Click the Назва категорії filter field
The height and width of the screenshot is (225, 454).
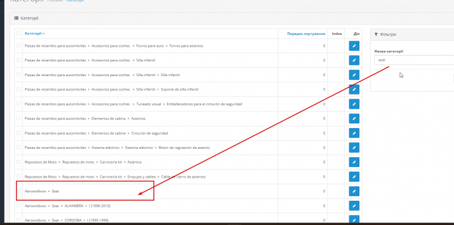[414, 60]
